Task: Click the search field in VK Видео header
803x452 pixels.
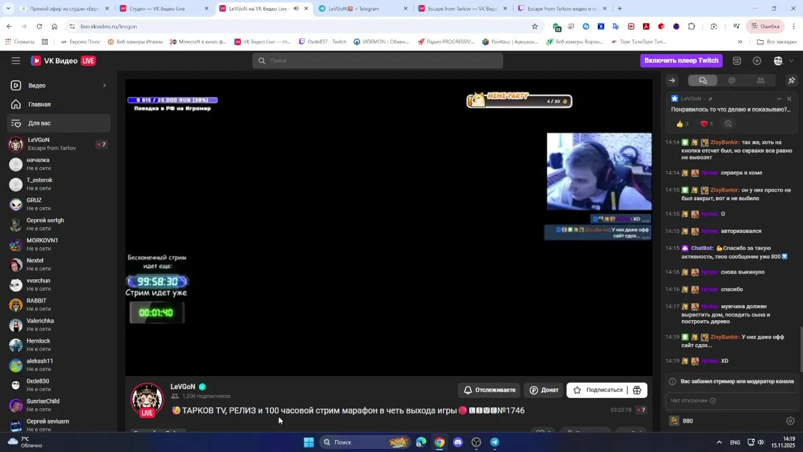Action: pos(378,61)
